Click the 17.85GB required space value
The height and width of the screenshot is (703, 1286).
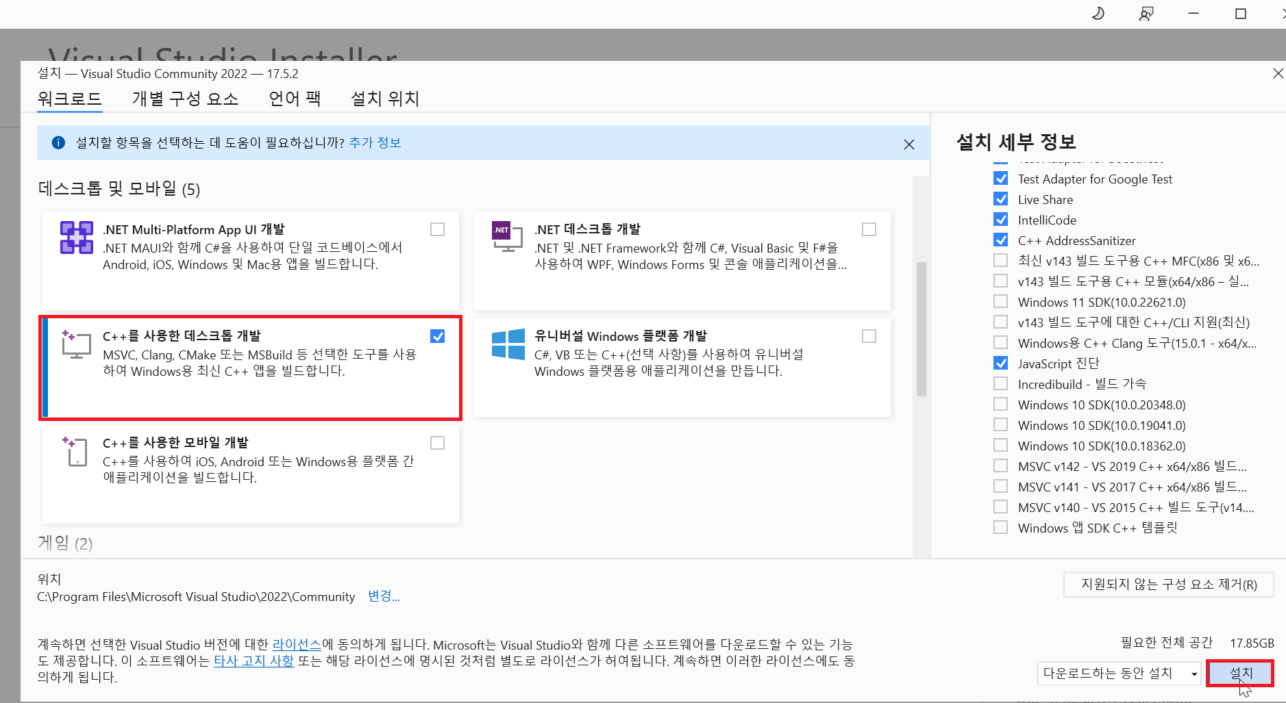(1252, 643)
